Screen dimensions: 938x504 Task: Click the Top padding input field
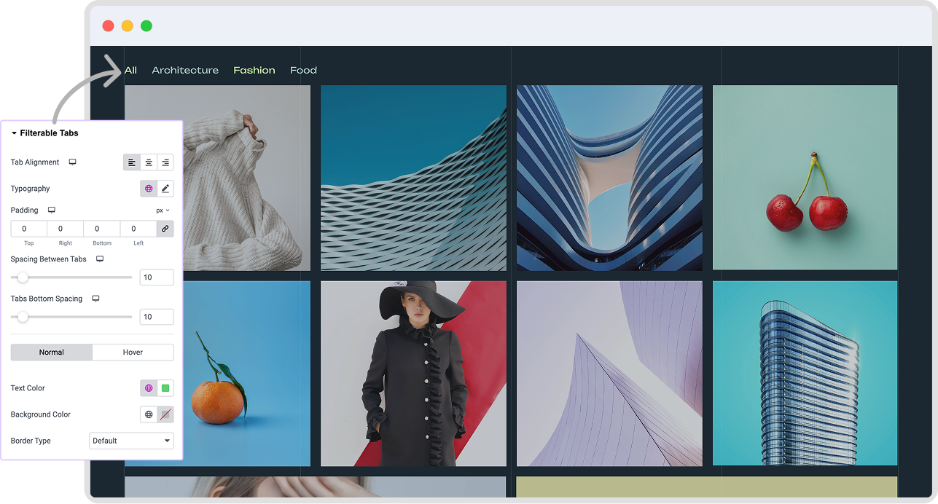[28, 229]
